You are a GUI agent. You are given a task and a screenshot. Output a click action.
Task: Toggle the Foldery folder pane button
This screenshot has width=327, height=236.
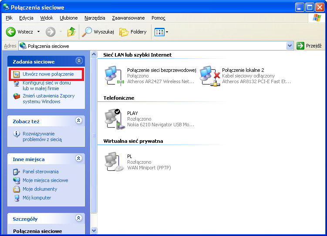[133, 32]
